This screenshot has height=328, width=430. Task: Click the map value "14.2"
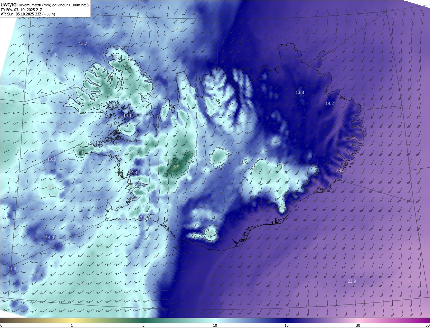330,104
